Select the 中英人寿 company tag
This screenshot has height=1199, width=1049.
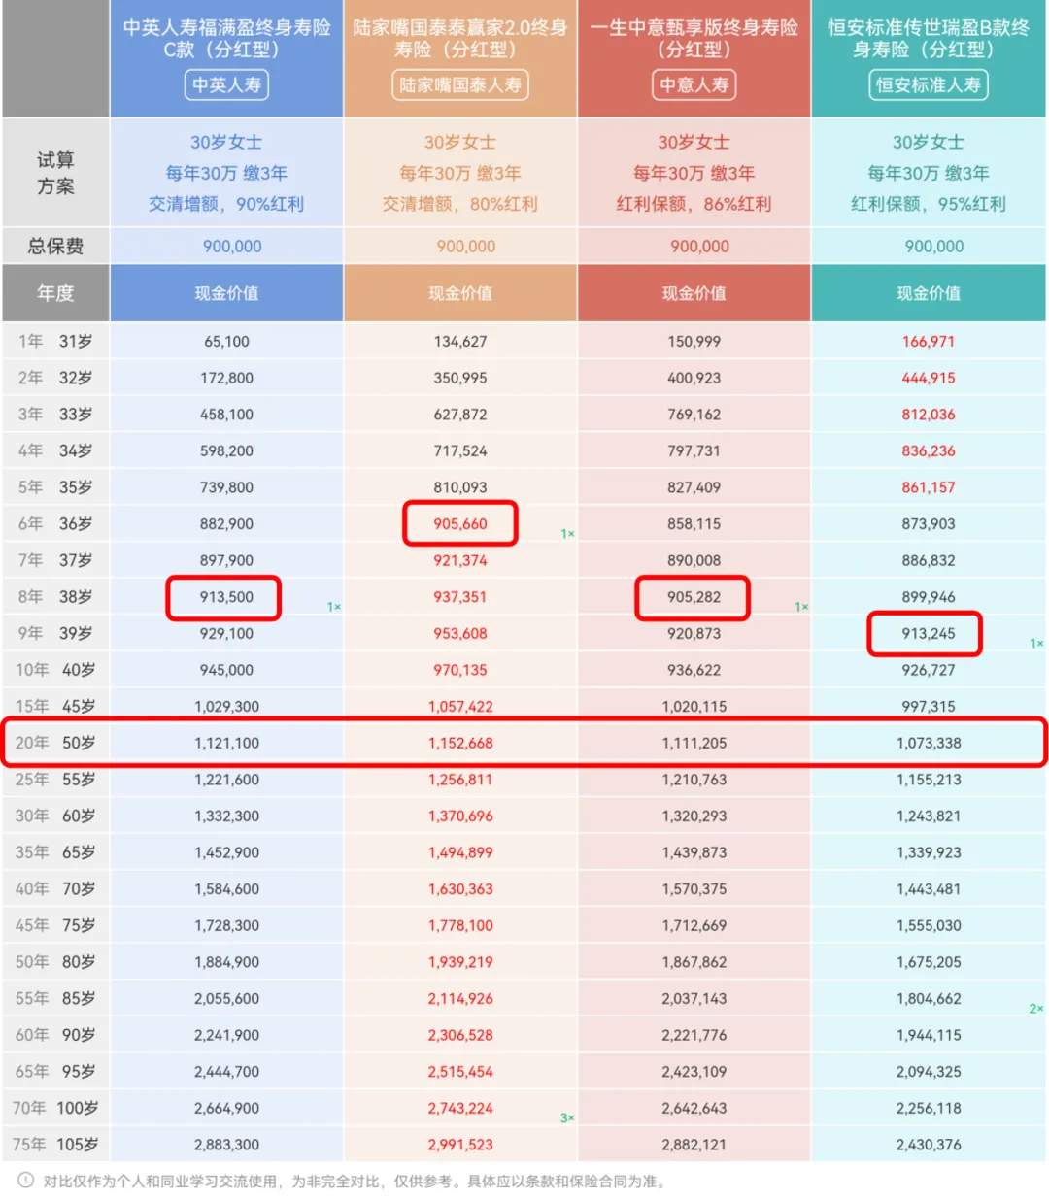click(226, 85)
